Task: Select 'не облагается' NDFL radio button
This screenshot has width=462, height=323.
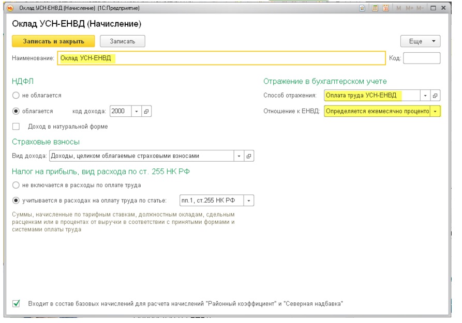Action: (16, 96)
